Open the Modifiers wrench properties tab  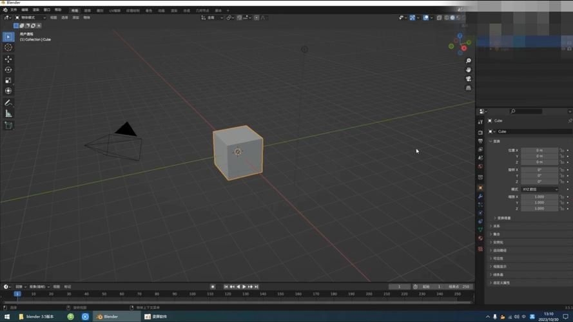click(480, 196)
